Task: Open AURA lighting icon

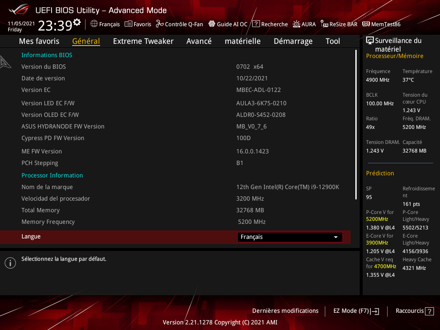Action: pyautogui.click(x=296, y=24)
